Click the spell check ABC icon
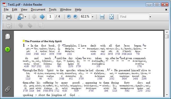This screenshot has height=99, width=171. [x=9, y=25]
